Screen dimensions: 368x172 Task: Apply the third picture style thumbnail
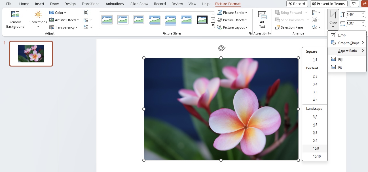point(139,20)
